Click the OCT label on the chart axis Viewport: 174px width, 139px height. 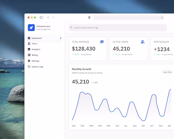coord(152,126)
